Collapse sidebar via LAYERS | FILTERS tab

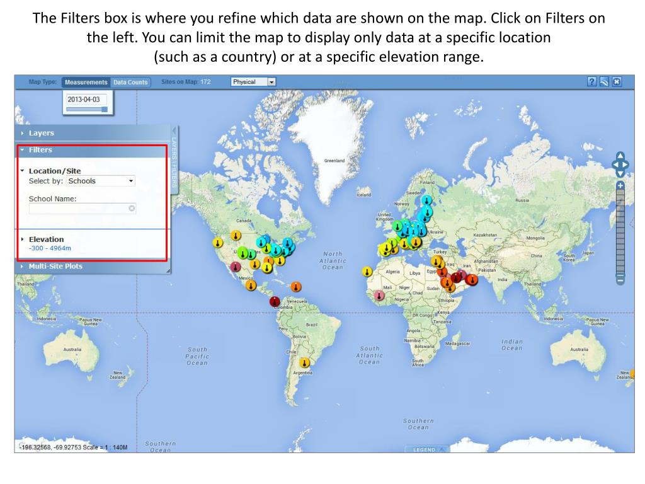[174, 163]
